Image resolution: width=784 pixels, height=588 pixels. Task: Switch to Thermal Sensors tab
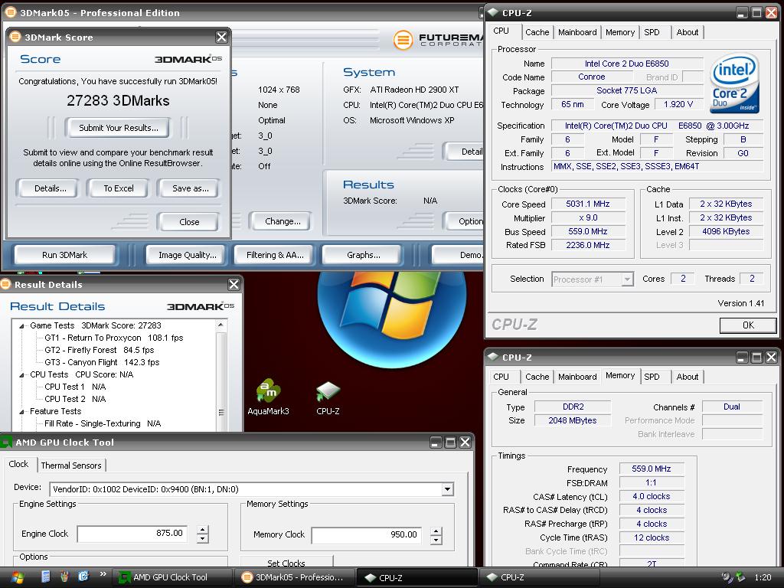71,465
